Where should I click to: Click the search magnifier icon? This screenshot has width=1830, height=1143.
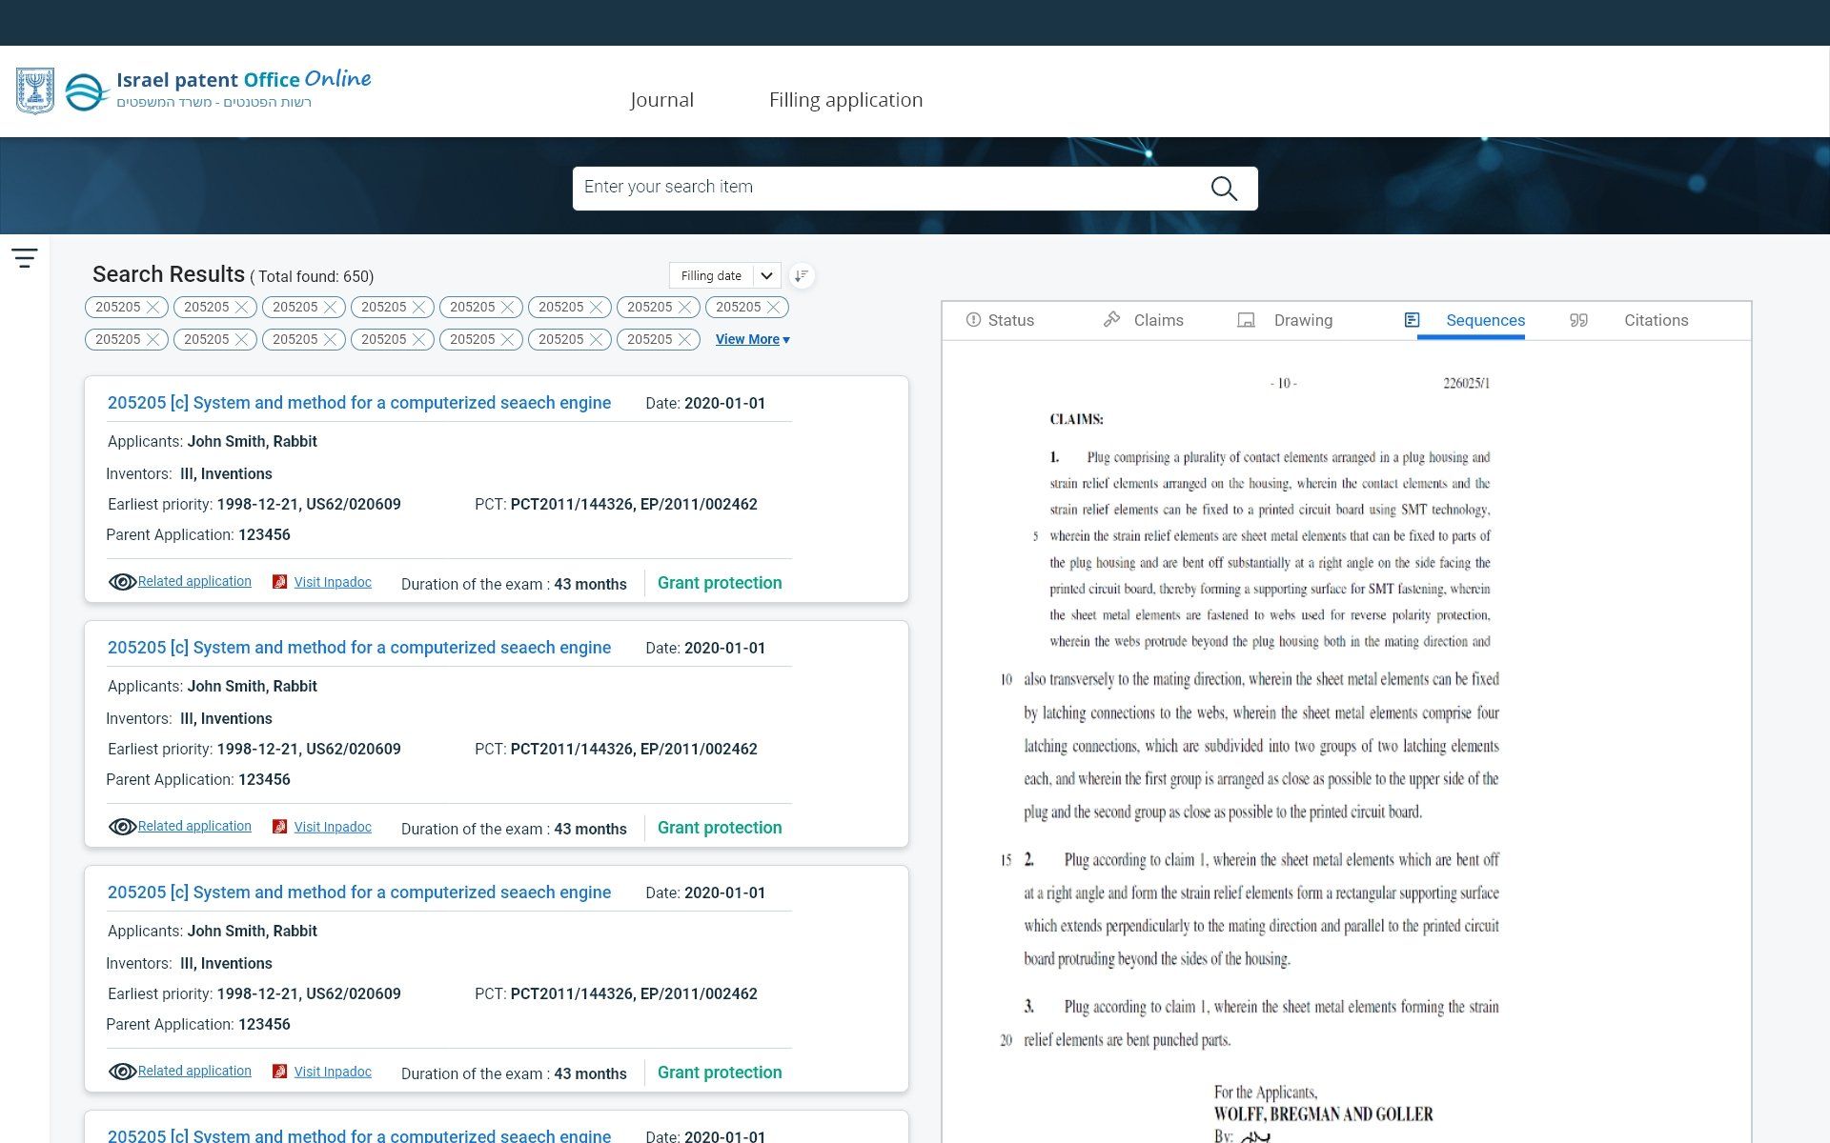click(x=1224, y=189)
